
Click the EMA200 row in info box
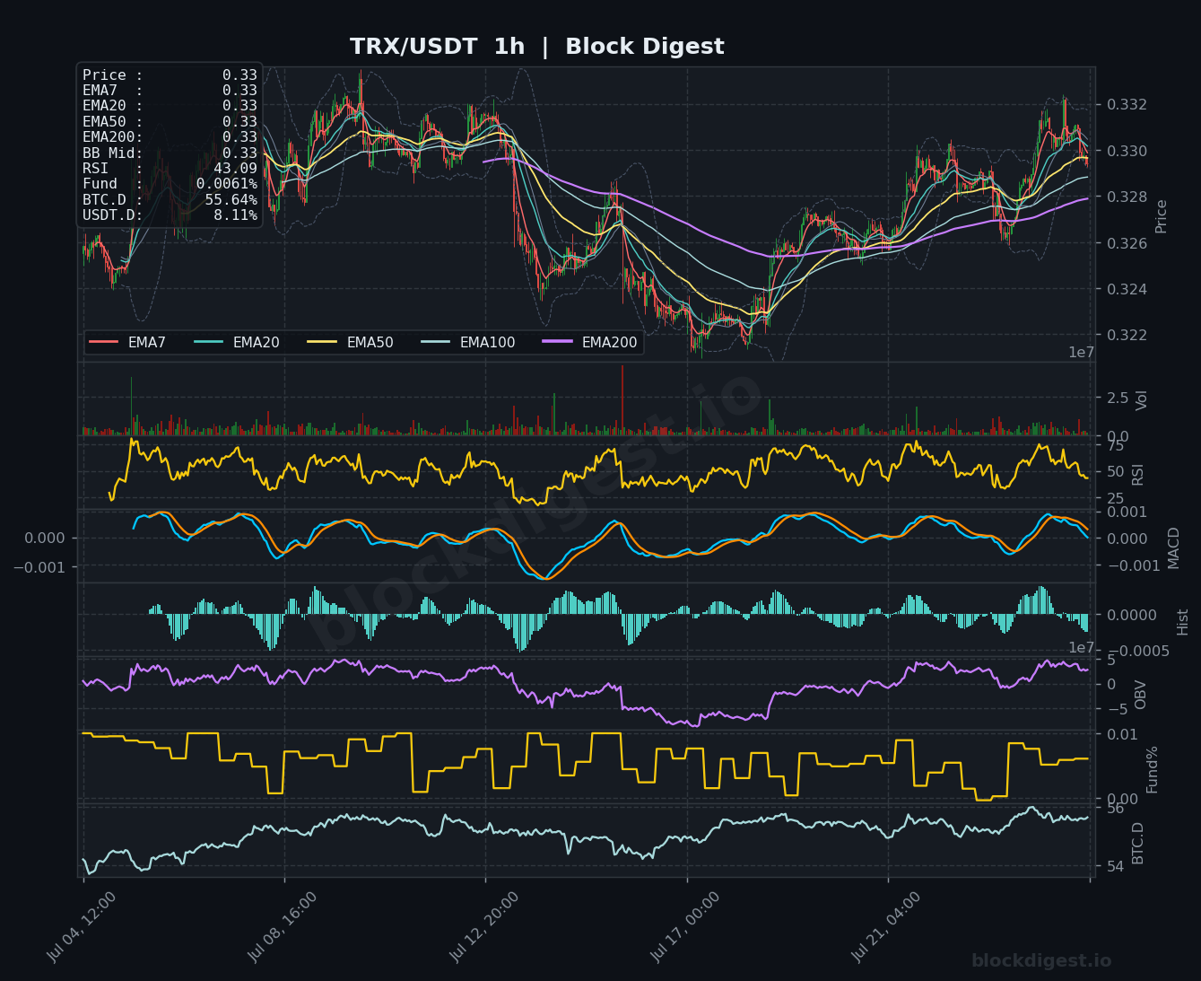point(170,137)
